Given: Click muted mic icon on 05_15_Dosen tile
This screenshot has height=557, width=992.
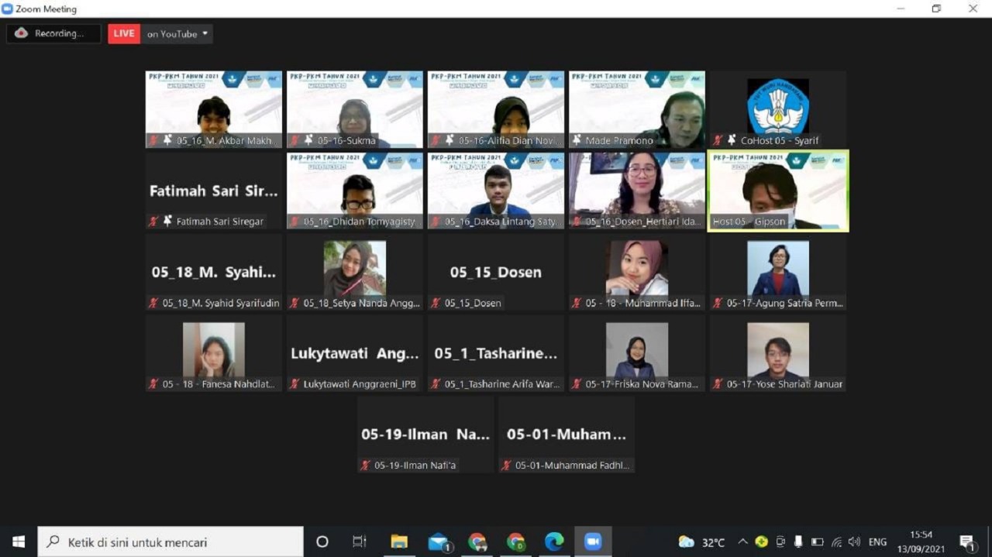Looking at the screenshot, I should point(436,303).
